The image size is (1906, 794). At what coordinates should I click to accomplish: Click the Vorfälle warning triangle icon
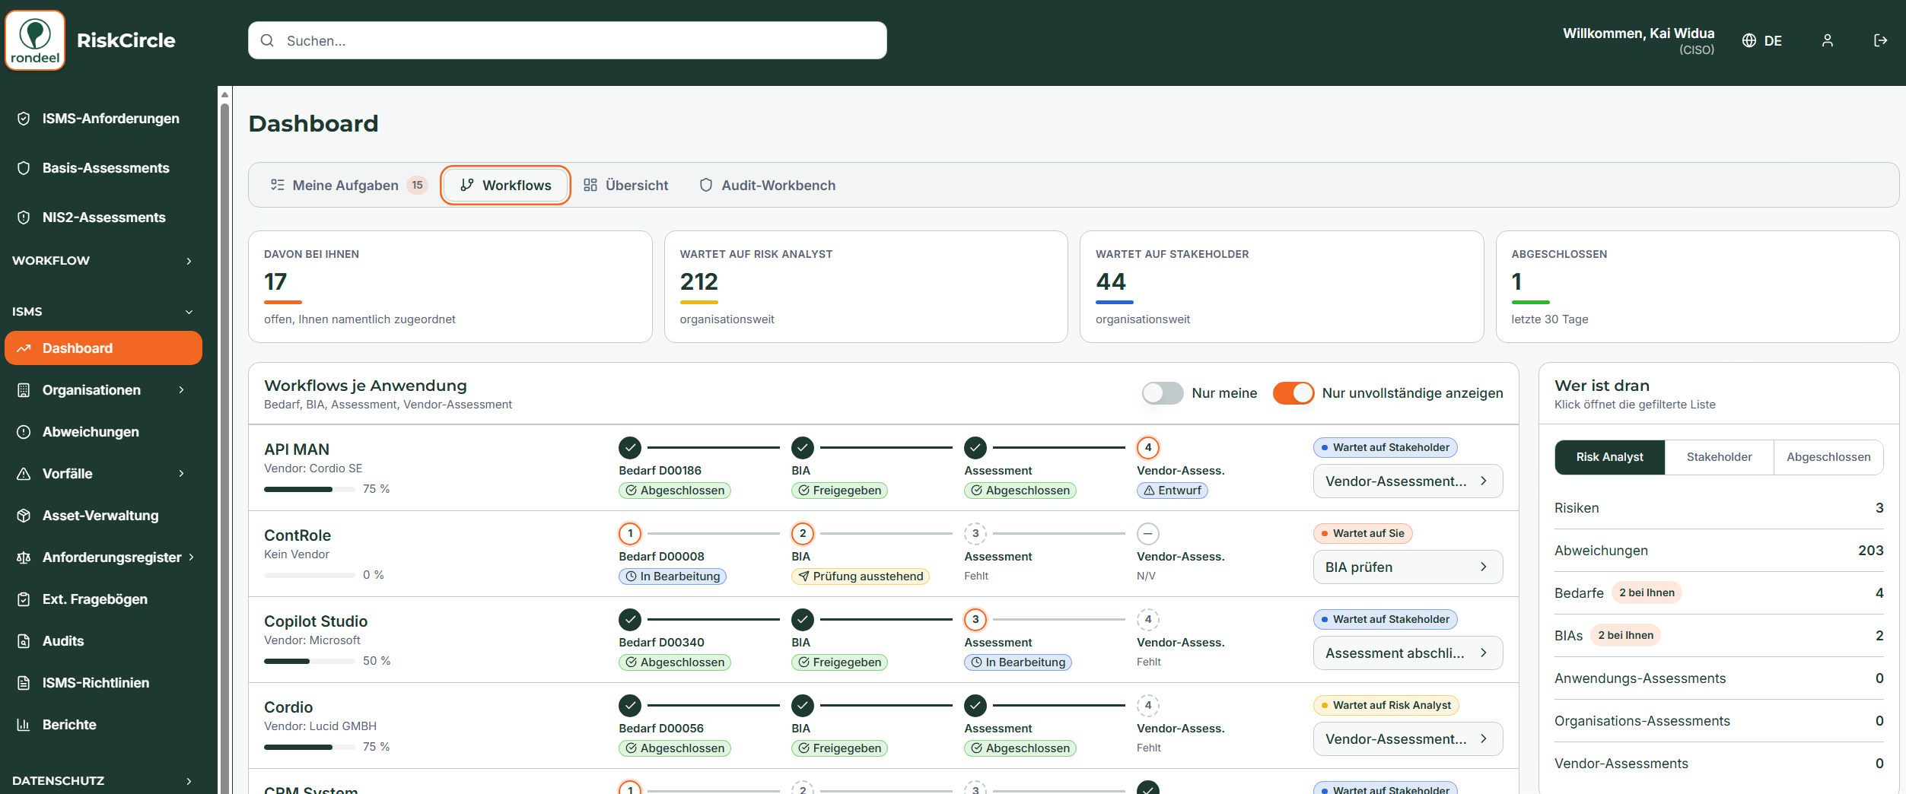pos(24,474)
